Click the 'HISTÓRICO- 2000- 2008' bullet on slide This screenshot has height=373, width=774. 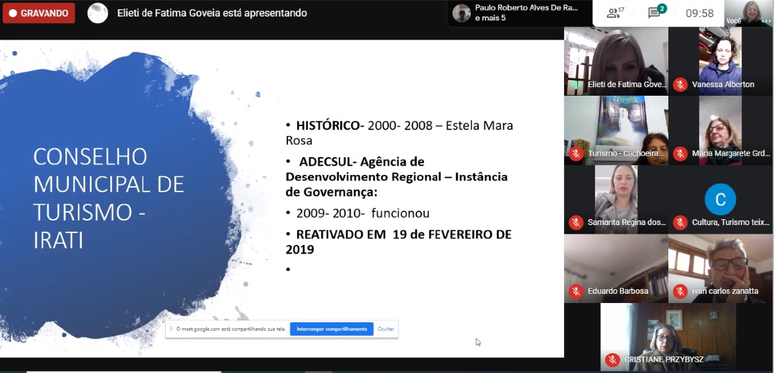(x=400, y=133)
